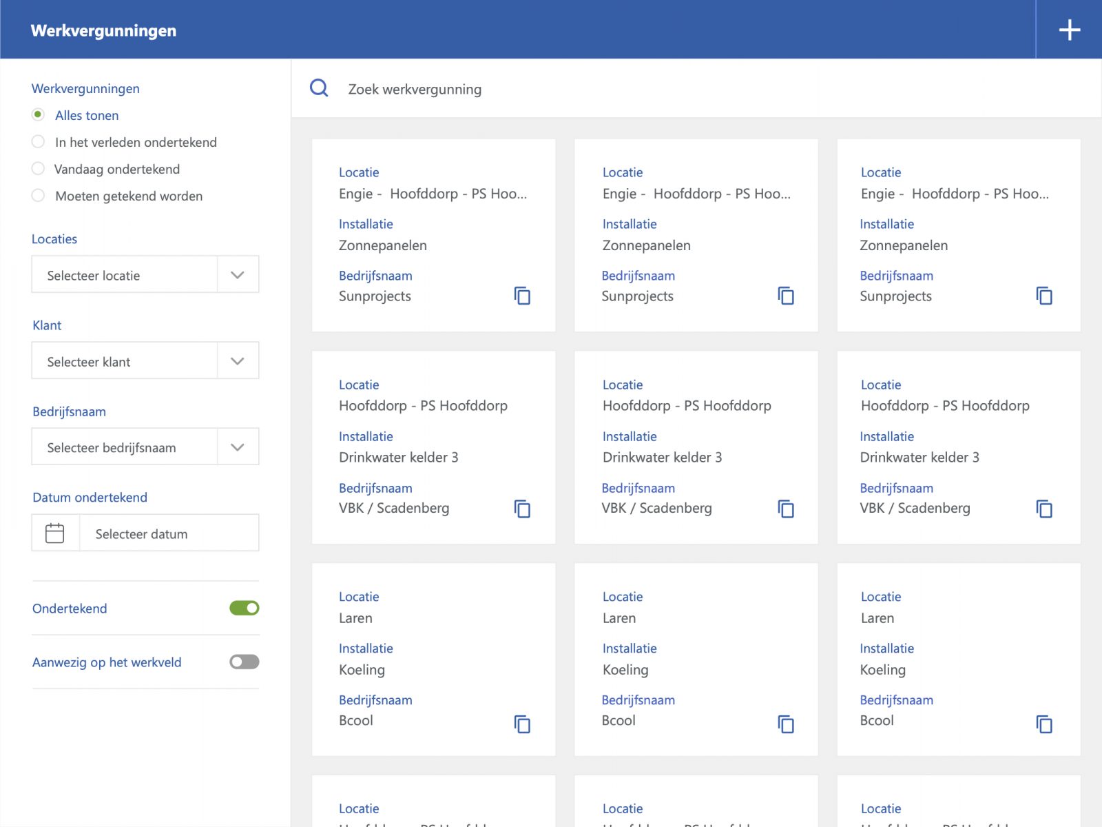Viewport: 1102px width, 827px height.
Task: Select the Alles tonen radio option
Action: point(39,114)
